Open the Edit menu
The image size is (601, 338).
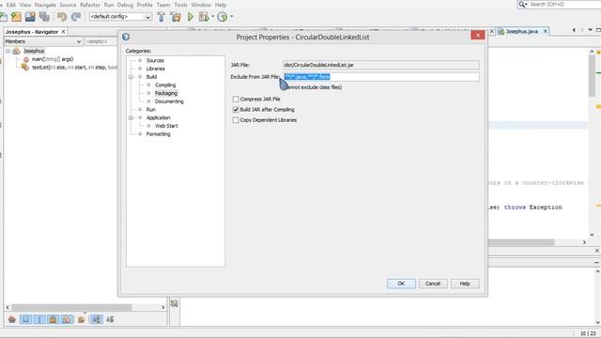coord(10,5)
